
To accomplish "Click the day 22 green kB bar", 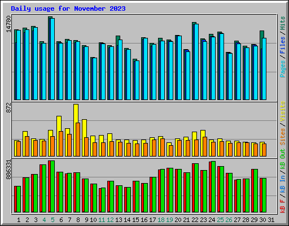I will 196,188.
